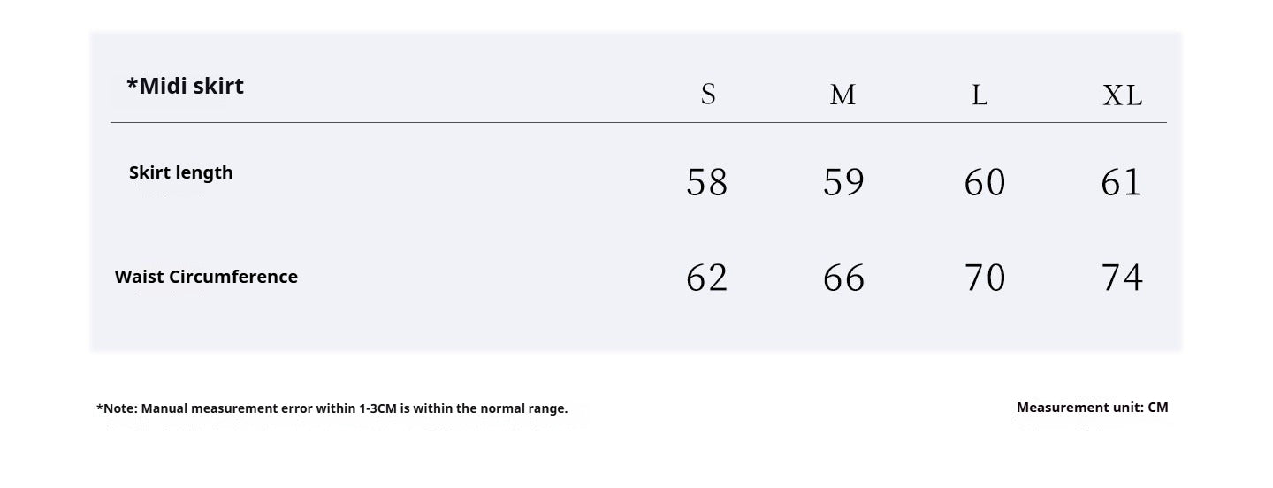Click waist circumference value 62
The height and width of the screenshot is (488, 1273).
tap(707, 278)
